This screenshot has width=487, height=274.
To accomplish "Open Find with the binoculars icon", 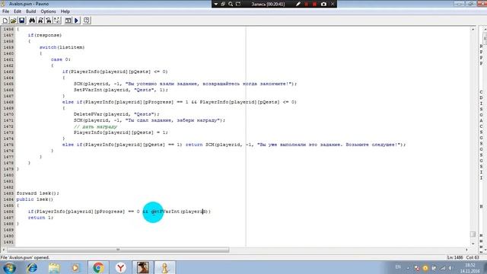I will pyautogui.click(x=32, y=21).
